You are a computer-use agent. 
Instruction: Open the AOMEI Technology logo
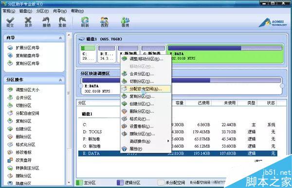click(x=273, y=23)
